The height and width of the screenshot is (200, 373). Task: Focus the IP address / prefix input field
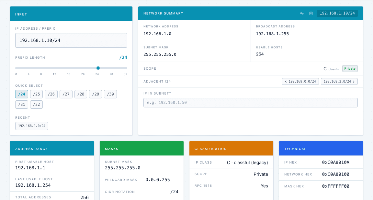(71, 40)
